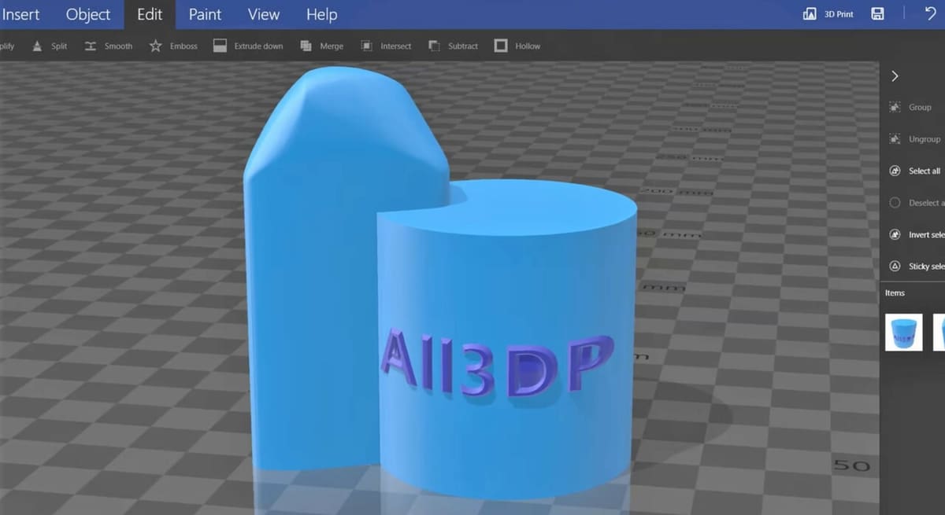Click the Split tool icon
Viewport: 945px width, 515px height.
point(37,46)
